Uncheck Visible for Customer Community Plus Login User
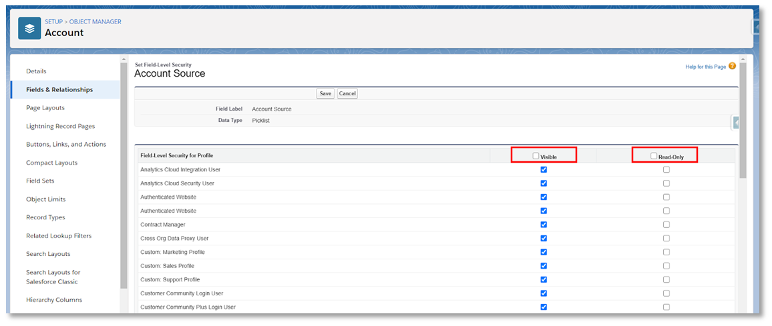This screenshot has height=326, width=772. tap(544, 307)
